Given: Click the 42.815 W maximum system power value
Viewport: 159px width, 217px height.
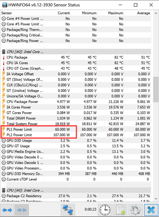Looking at the screenshot, I should coord(116,124).
